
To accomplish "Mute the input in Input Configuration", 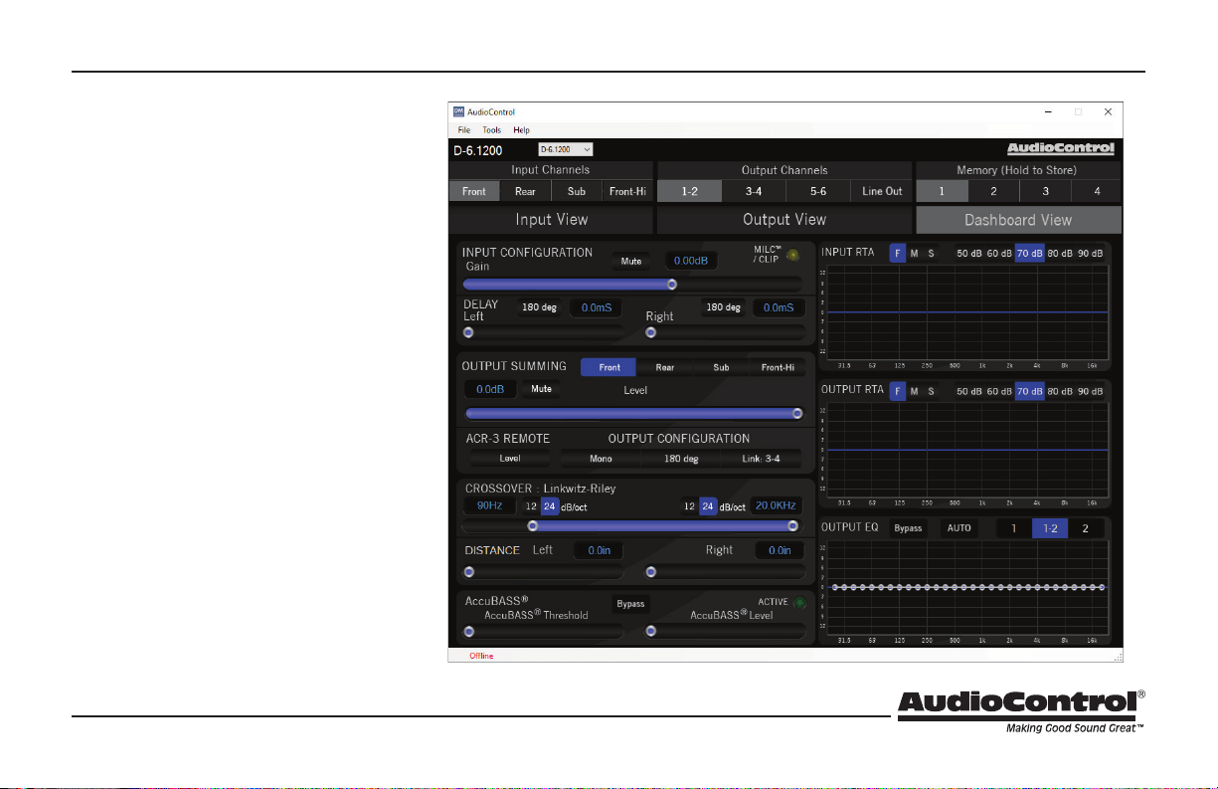I will coord(631,261).
